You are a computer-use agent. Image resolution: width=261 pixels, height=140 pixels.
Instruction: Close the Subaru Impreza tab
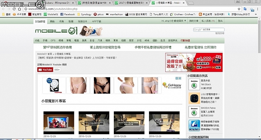point(73,3)
